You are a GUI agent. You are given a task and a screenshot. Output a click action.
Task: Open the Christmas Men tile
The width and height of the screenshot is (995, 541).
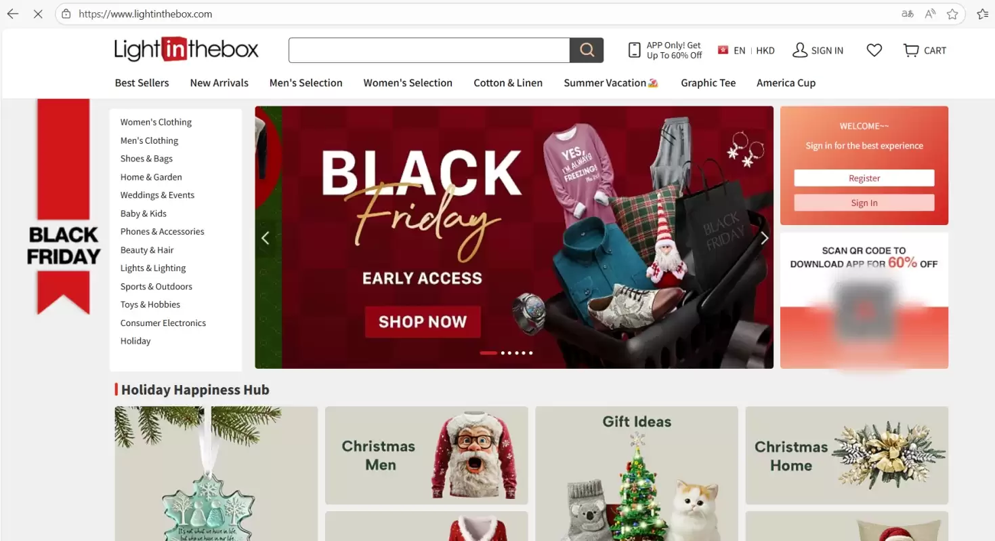(x=427, y=456)
